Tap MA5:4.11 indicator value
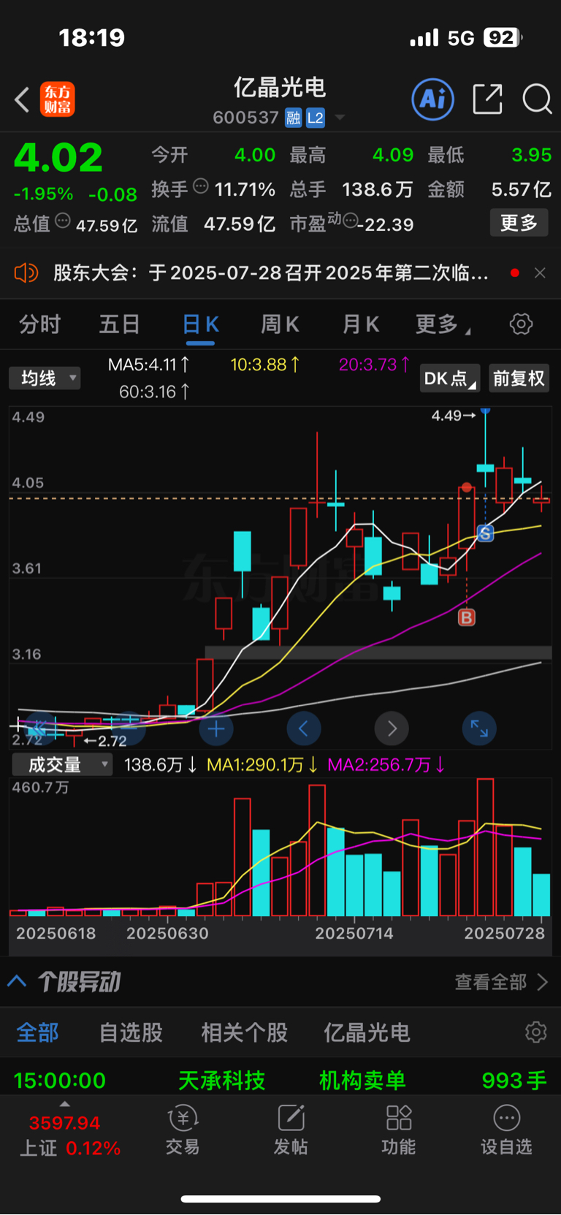Image resolution: width=561 pixels, height=1215 pixels. [149, 365]
